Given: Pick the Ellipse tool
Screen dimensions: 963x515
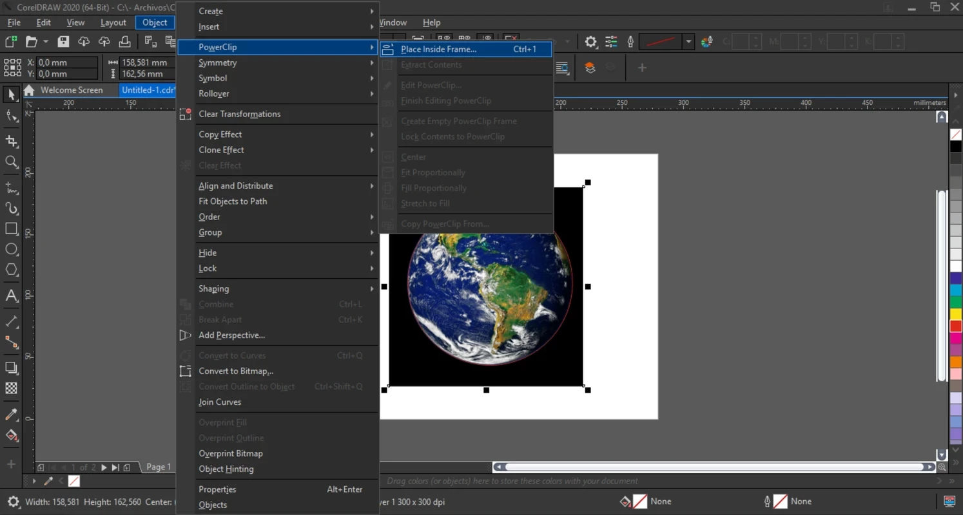Looking at the screenshot, I should point(12,250).
